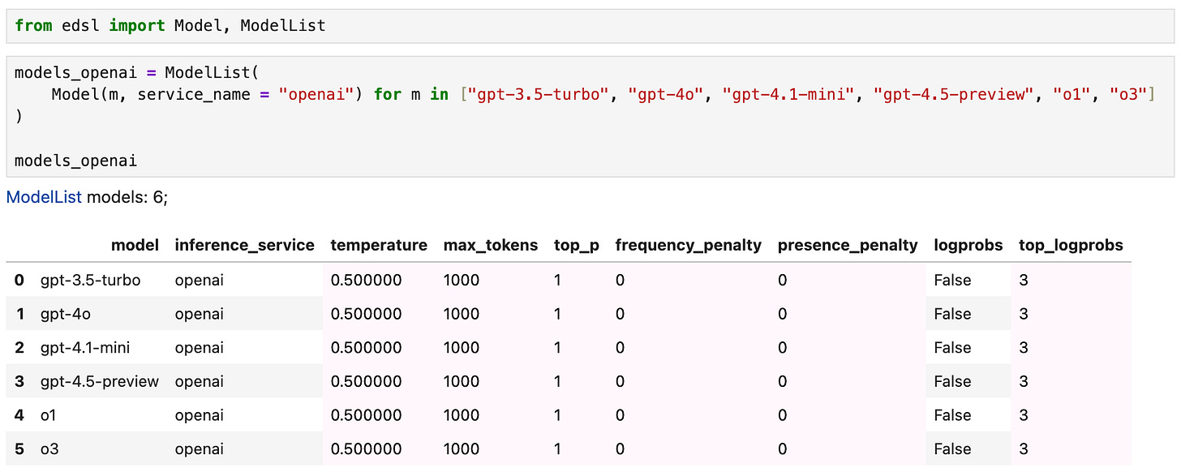Click max_tokens value in gpt-4.1-mini row
This screenshot has height=472, width=1181.
(x=462, y=347)
